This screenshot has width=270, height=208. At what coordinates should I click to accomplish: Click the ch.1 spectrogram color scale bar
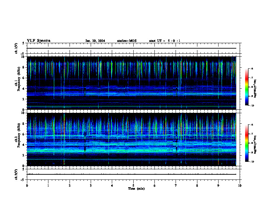tap(246, 87)
